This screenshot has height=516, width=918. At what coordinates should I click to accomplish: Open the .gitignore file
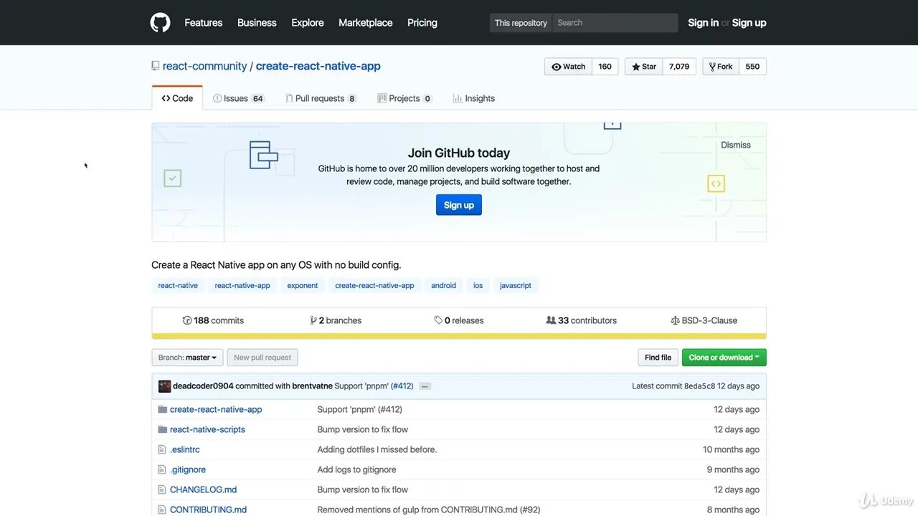coord(188,469)
